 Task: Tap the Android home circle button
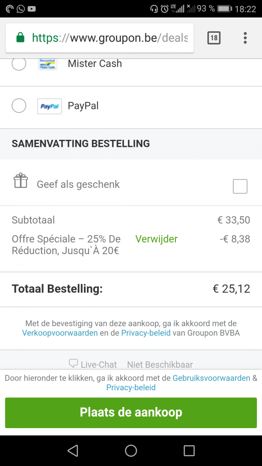click(x=131, y=451)
